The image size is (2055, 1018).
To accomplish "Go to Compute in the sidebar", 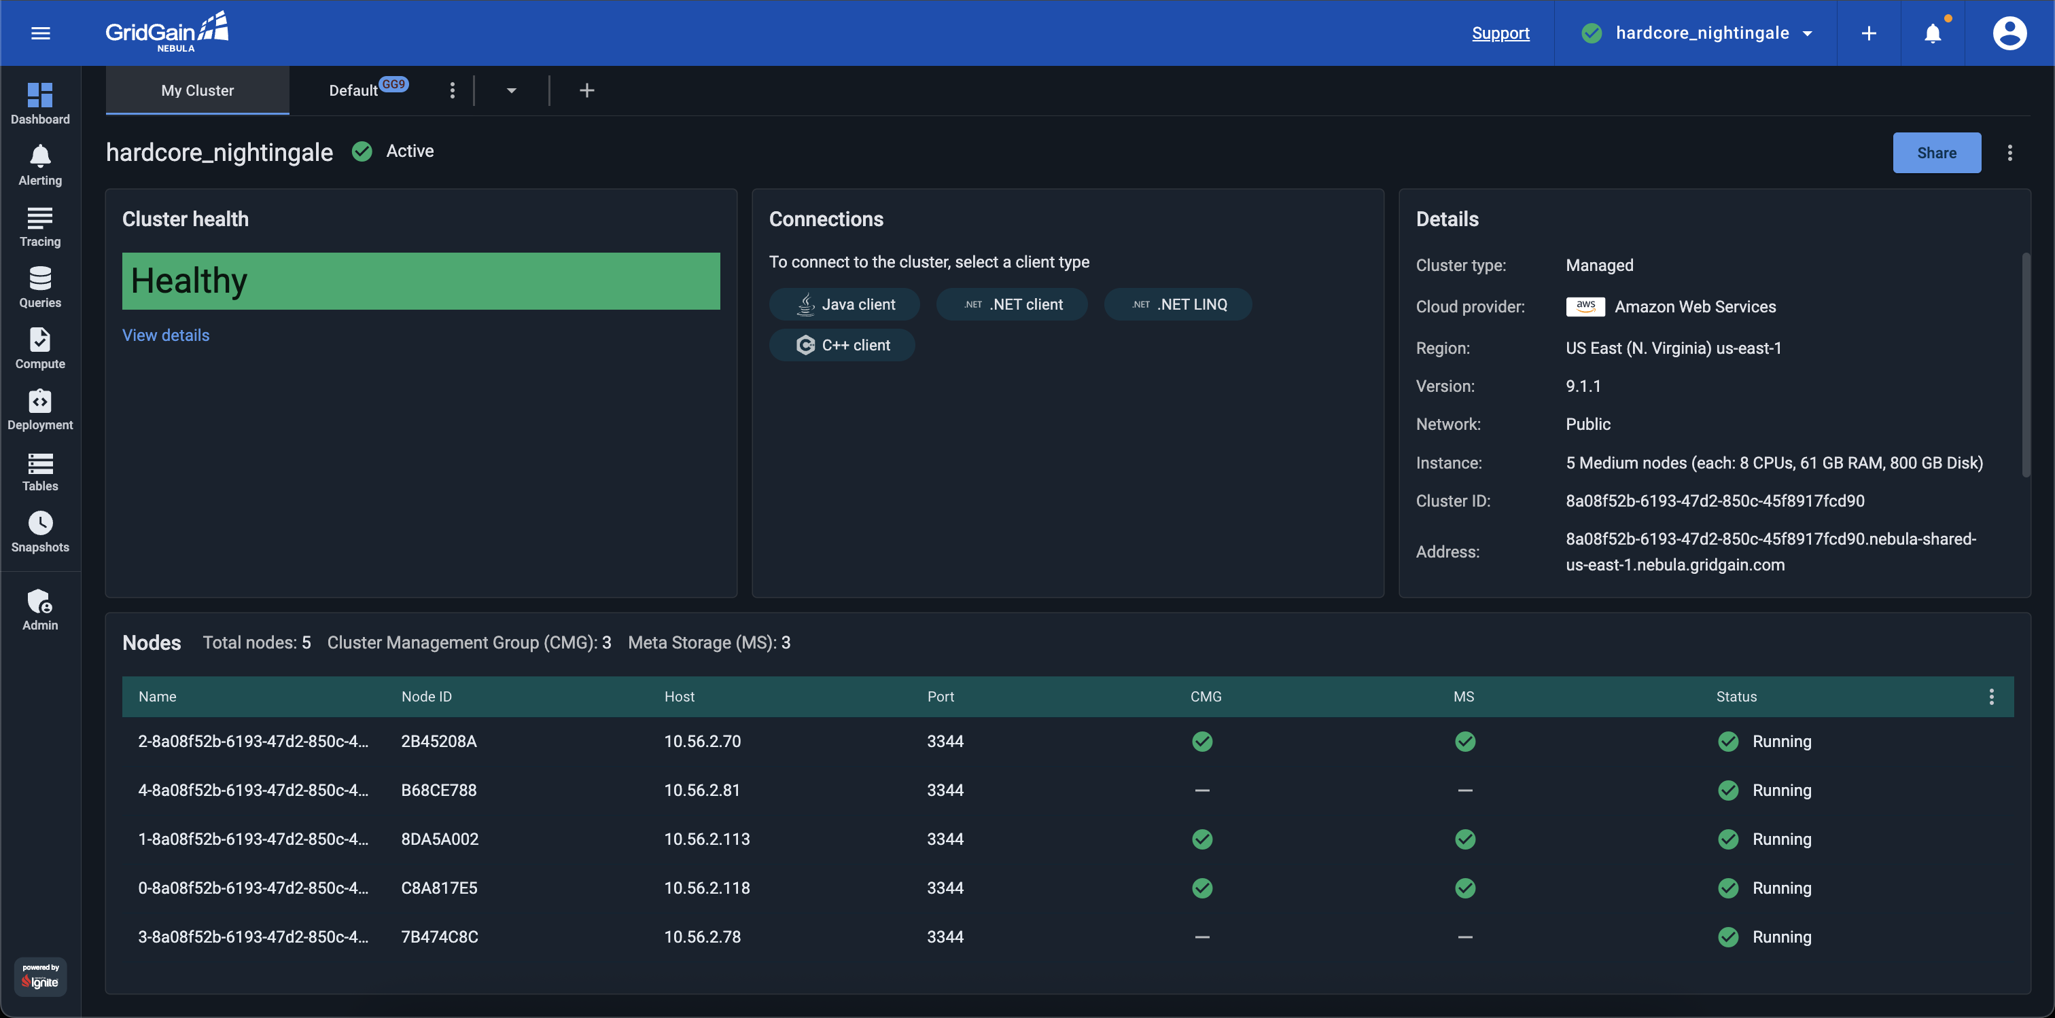I will coord(40,348).
